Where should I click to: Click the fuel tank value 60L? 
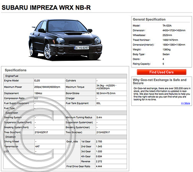[x=98, y=103]
